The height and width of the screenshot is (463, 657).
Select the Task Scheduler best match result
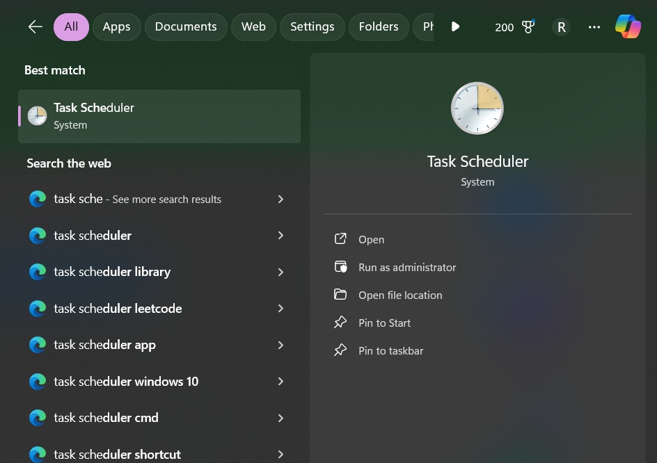coord(159,116)
